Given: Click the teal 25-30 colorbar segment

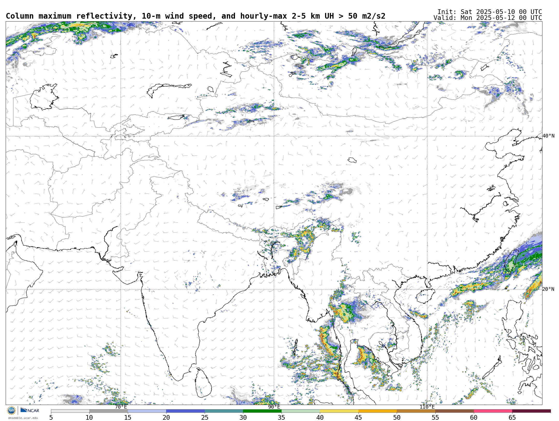Looking at the screenshot, I should pos(224,411).
